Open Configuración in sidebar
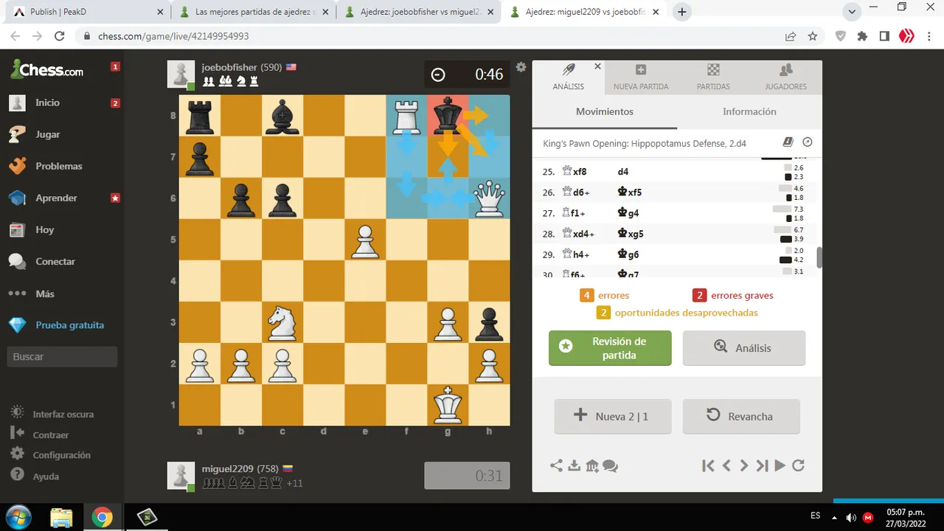Viewport: 944px width, 531px height. [61, 455]
